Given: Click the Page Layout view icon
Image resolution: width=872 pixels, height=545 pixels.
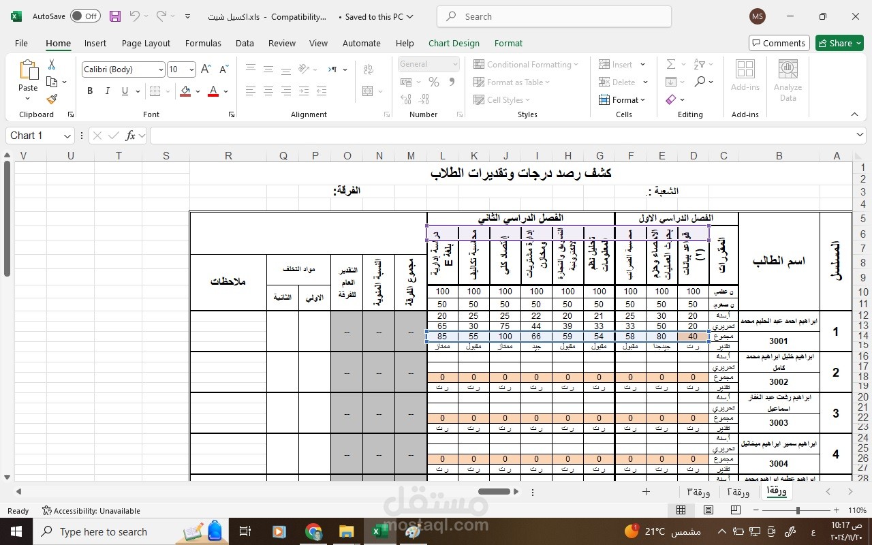Looking at the screenshot, I should [708, 510].
